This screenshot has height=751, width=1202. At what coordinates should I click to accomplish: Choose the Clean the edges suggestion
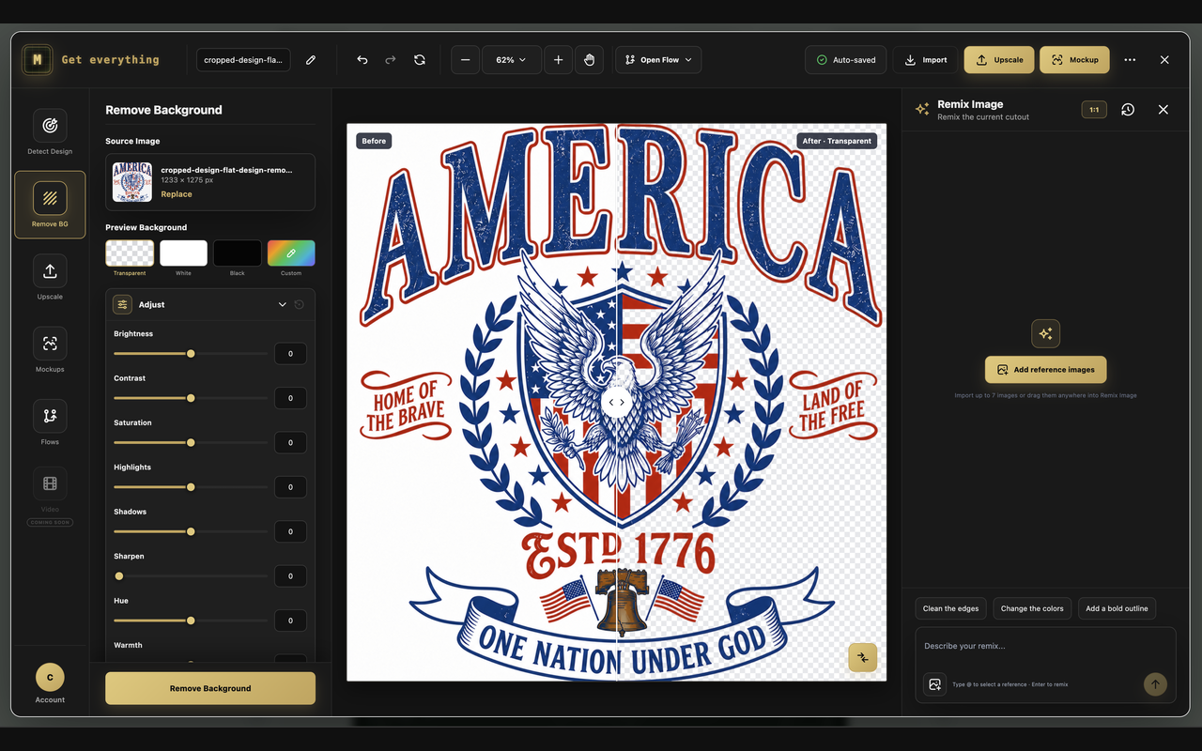pyautogui.click(x=950, y=608)
